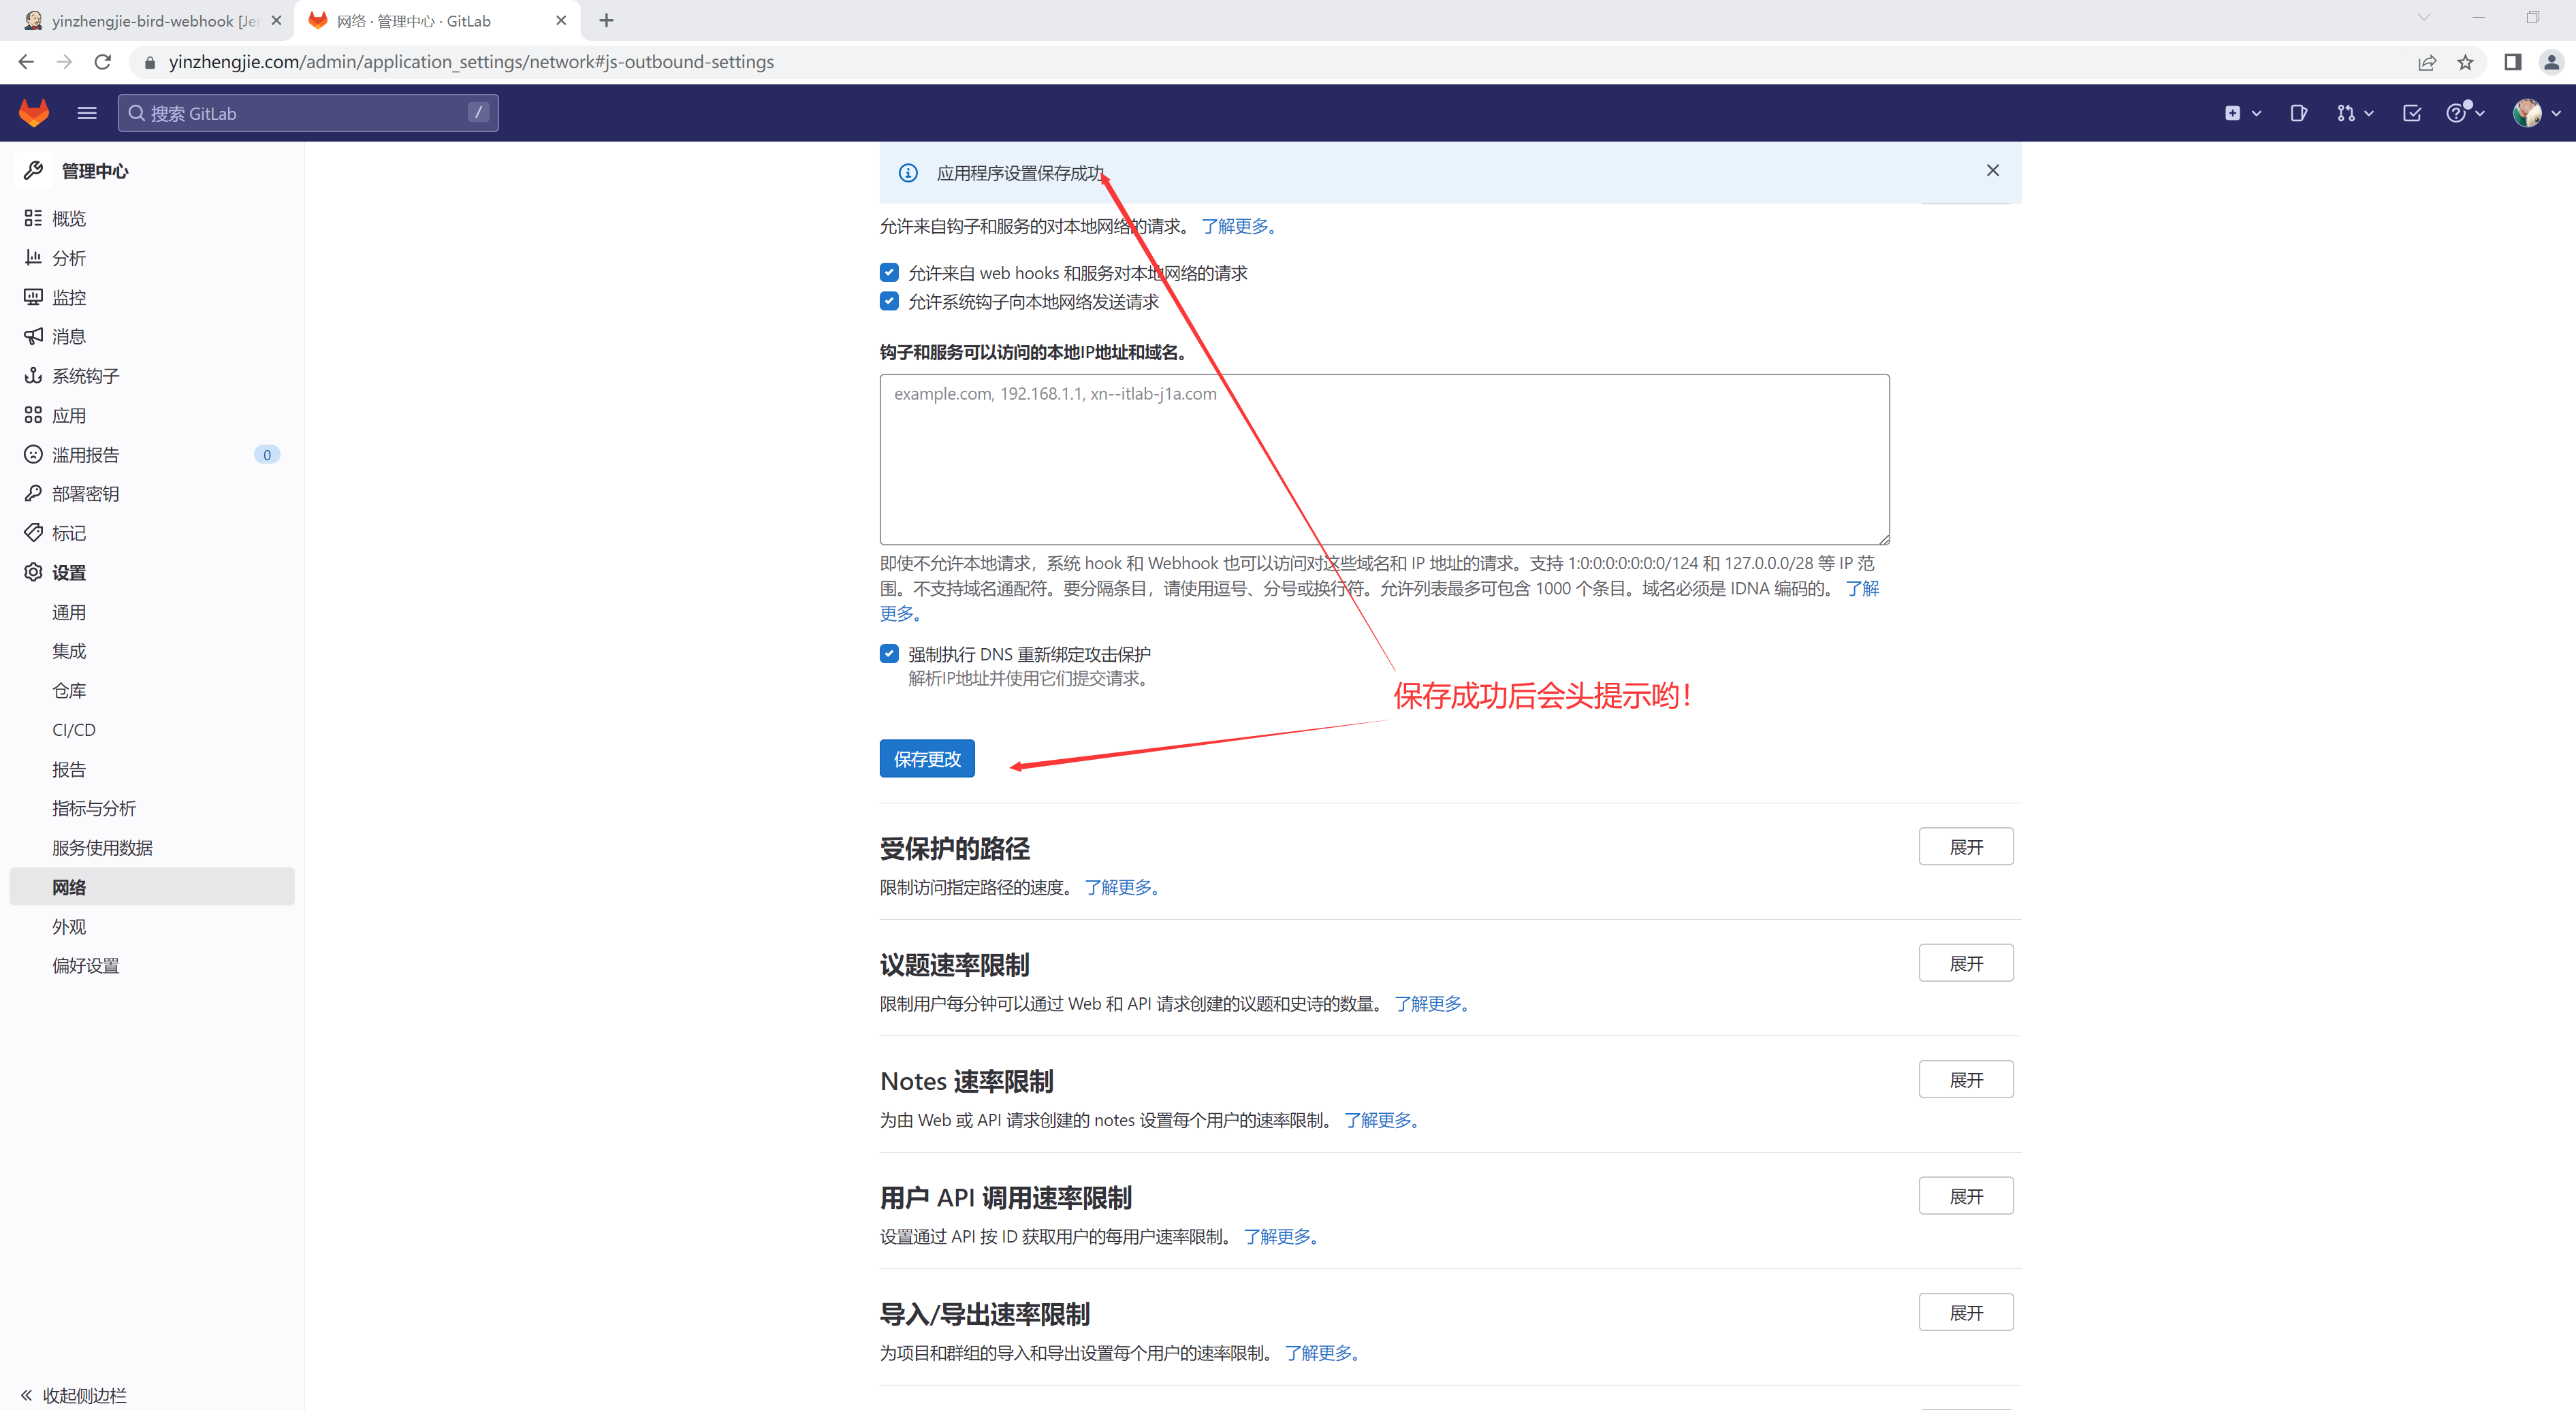Open the hamburger navigation menu icon

pyautogui.click(x=87, y=113)
